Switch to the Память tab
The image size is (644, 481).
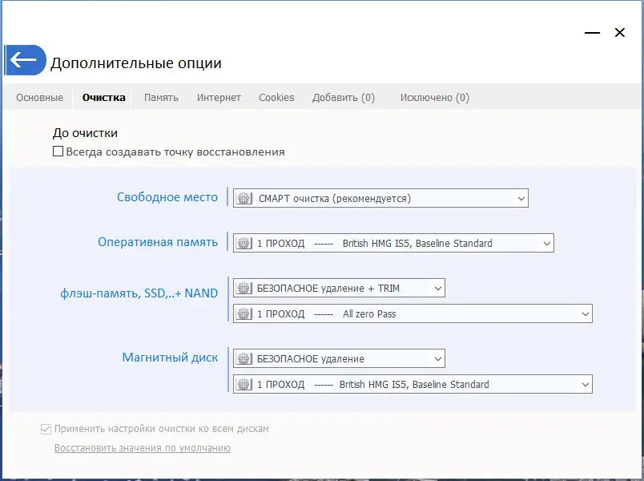(163, 97)
